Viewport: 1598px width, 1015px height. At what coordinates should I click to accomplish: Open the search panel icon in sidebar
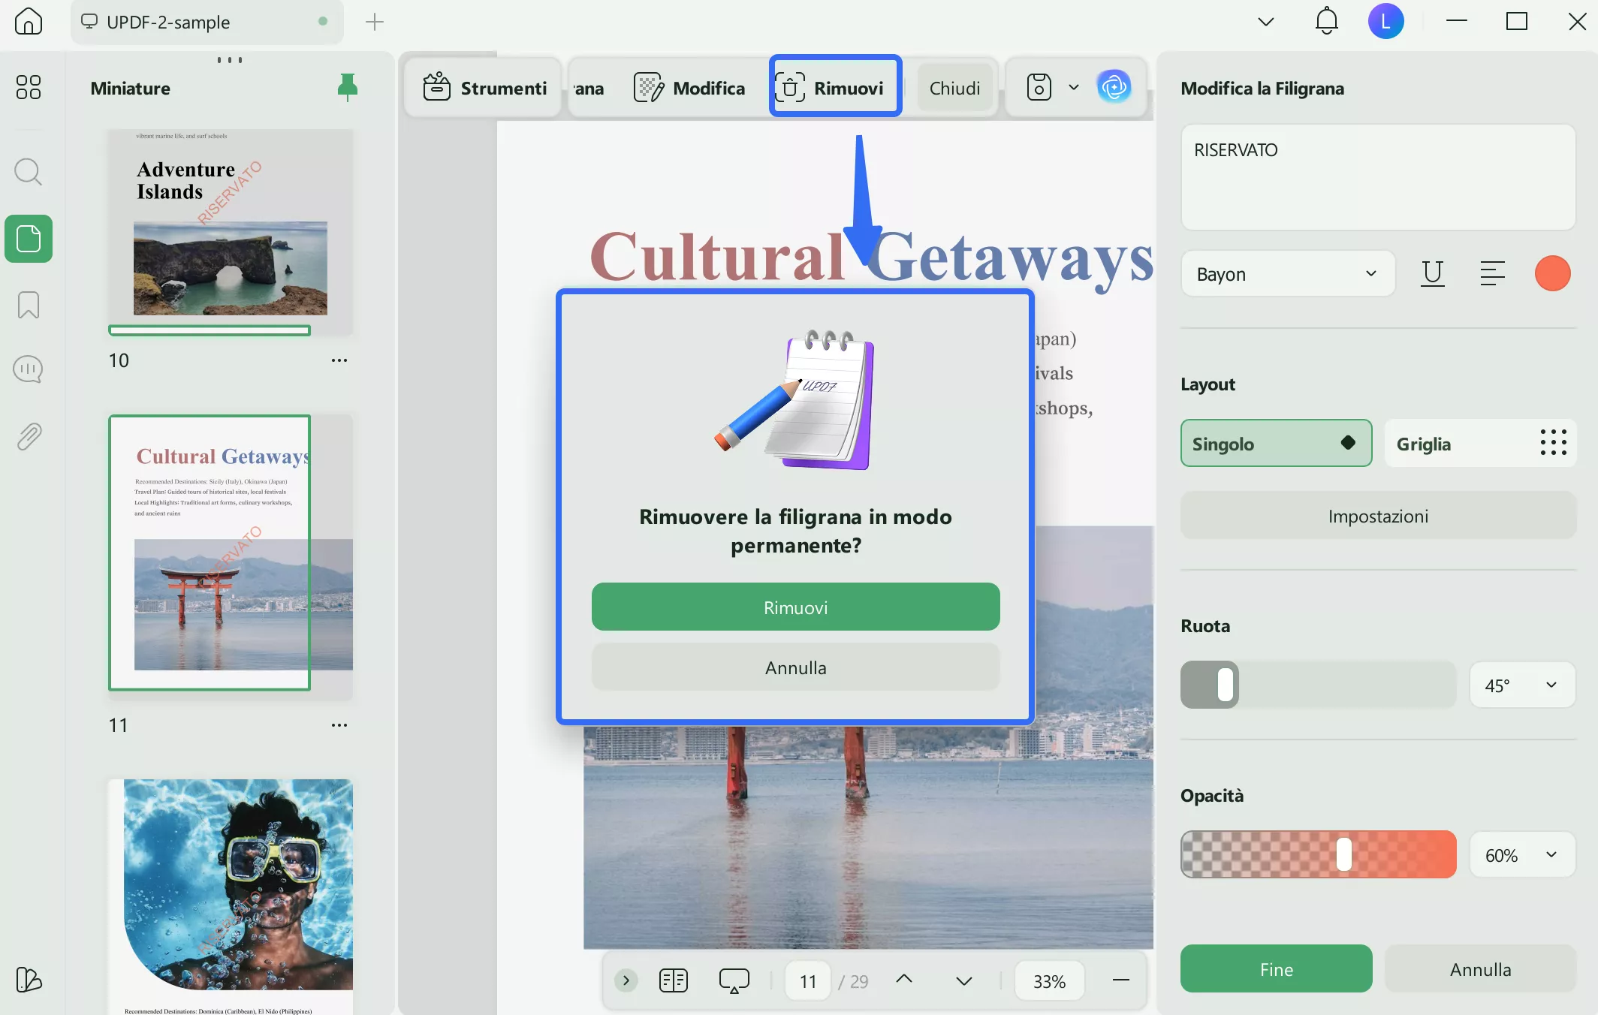(x=28, y=172)
